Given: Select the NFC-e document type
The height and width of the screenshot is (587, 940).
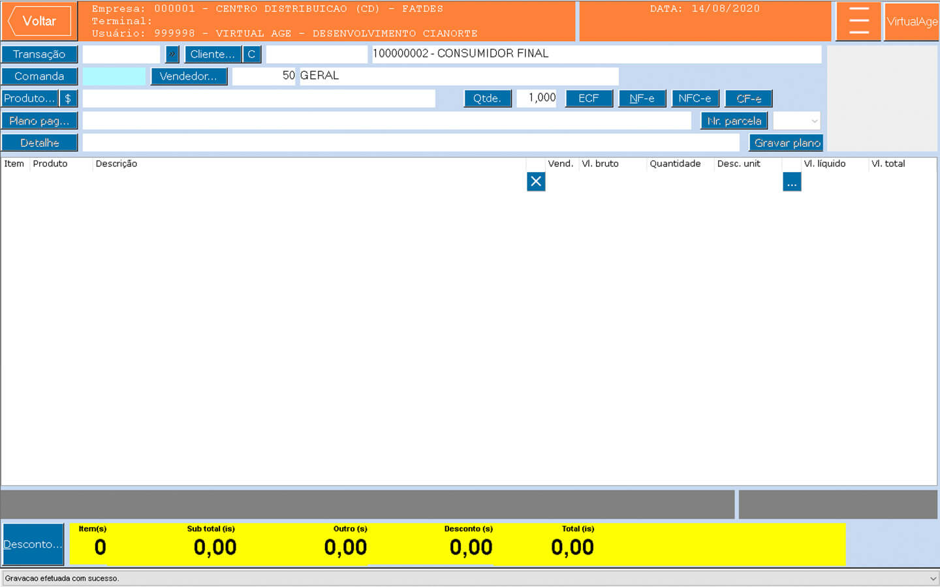Looking at the screenshot, I should pos(695,98).
